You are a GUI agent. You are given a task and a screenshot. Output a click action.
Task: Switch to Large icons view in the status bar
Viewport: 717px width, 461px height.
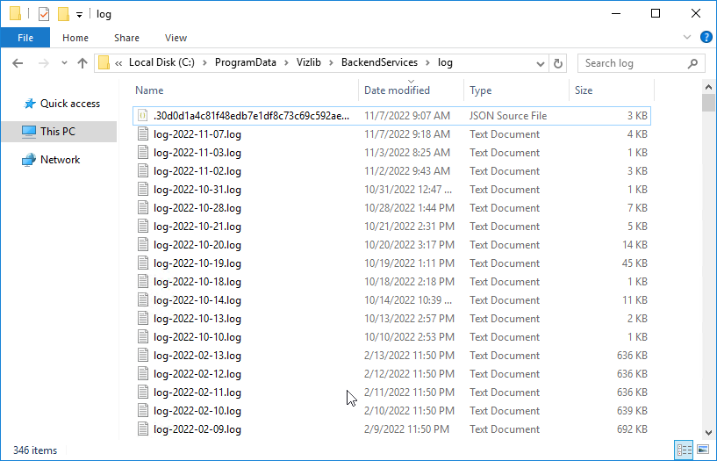(702, 450)
